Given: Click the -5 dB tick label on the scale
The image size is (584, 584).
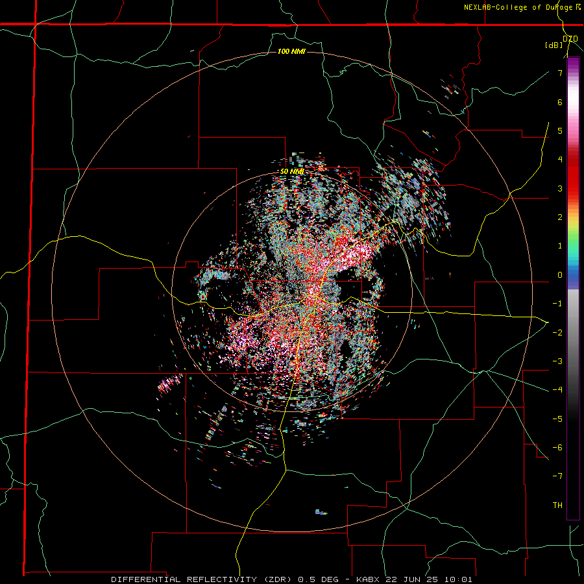Looking at the screenshot, I should point(557,419).
